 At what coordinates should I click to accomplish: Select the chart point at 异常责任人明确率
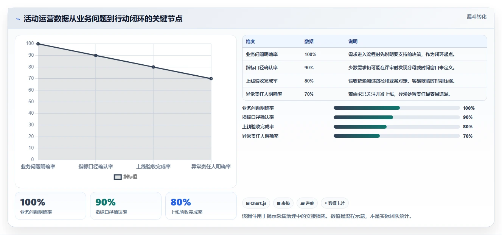(x=211, y=79)
